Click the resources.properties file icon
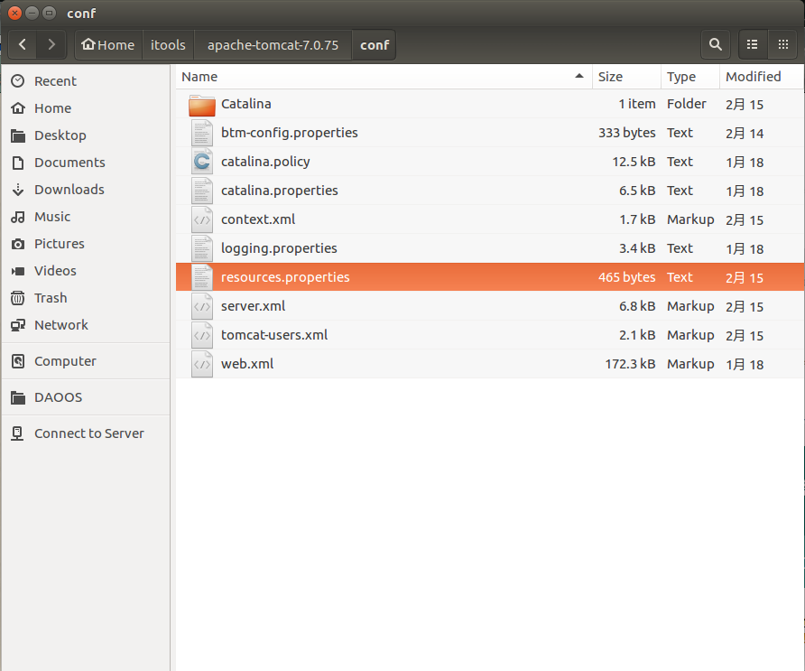 coord(202,277)
